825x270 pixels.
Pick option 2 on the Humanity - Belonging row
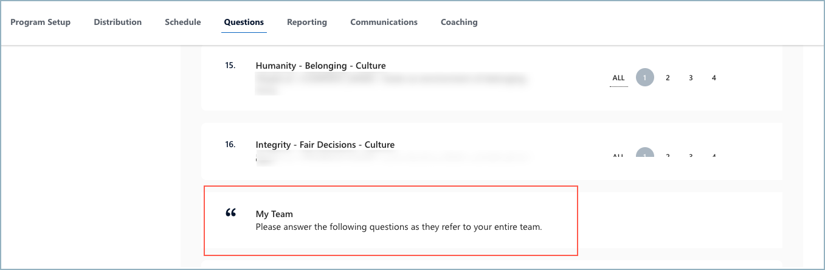[x=668, y=78]
